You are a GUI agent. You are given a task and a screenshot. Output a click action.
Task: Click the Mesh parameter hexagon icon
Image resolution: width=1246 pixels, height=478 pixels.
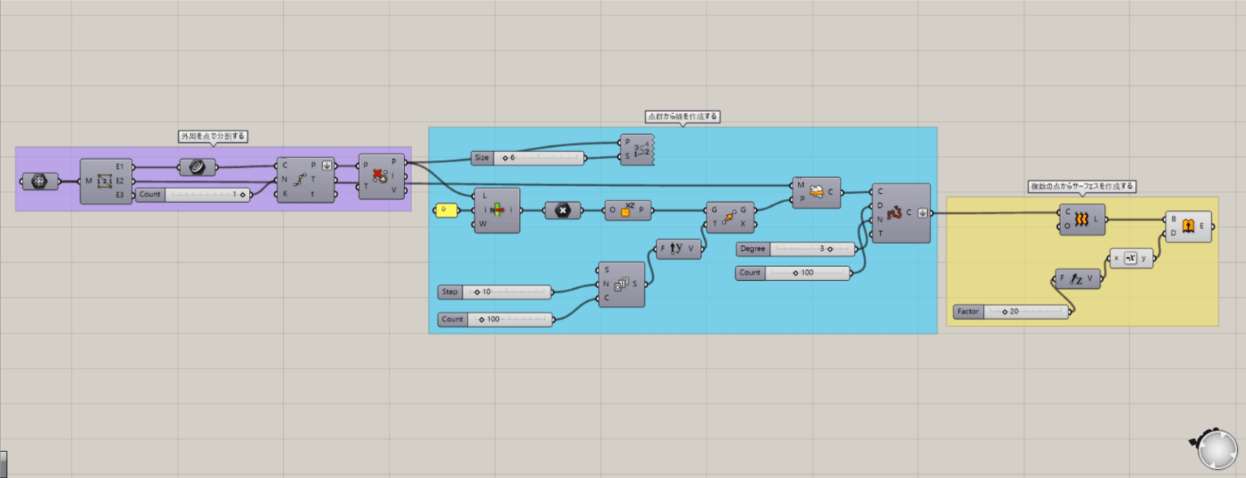coord(38,181)
